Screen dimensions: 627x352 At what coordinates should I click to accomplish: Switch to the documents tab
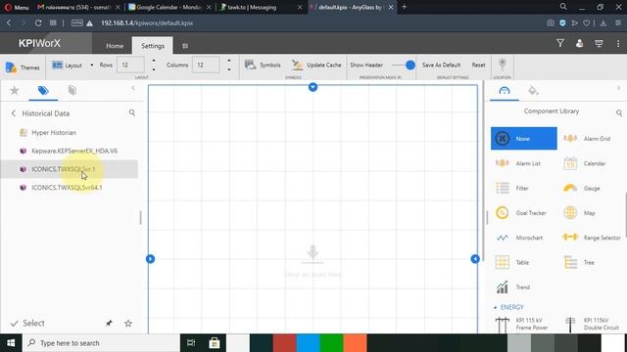coord(72,91)
